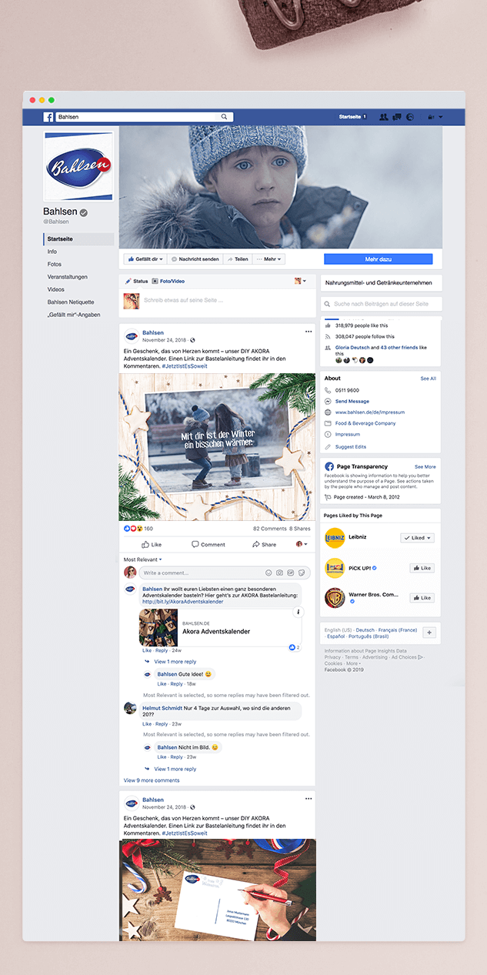Viewport: 487px width, 975px height.
Task: Click the PiCK UP! page logo
Action: coord(335,568)
